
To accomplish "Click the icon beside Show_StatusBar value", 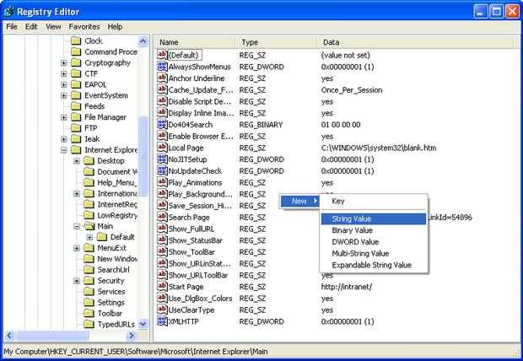I will click(162, 240).
